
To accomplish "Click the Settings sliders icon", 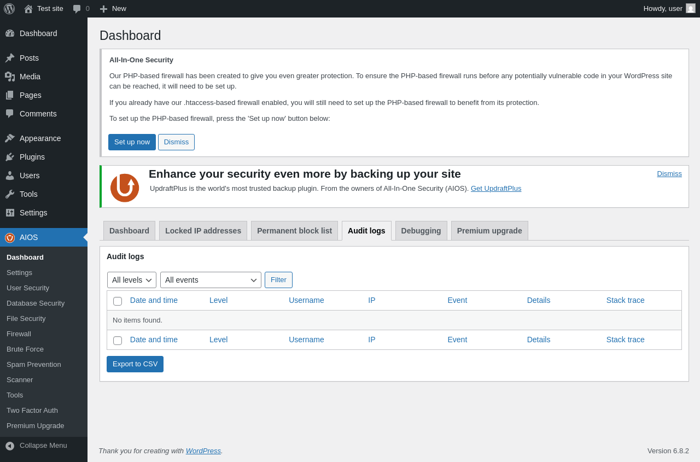I will point(10,213).
